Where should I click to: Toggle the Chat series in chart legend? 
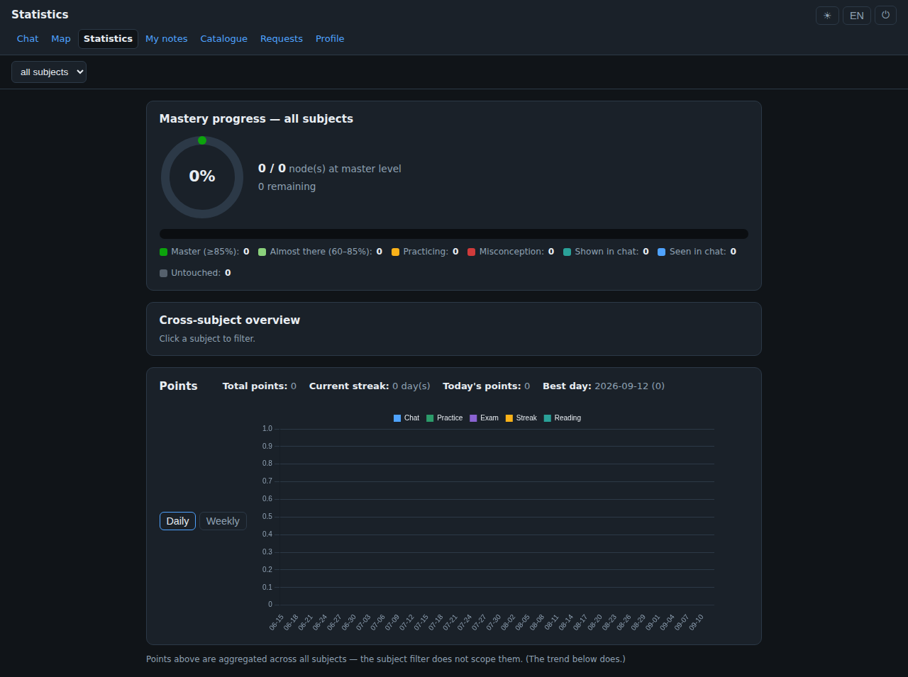[x=406, y=418]
